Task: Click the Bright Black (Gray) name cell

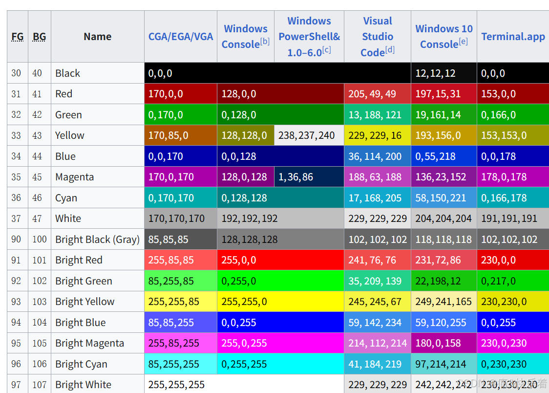Action: click(98, 239)
